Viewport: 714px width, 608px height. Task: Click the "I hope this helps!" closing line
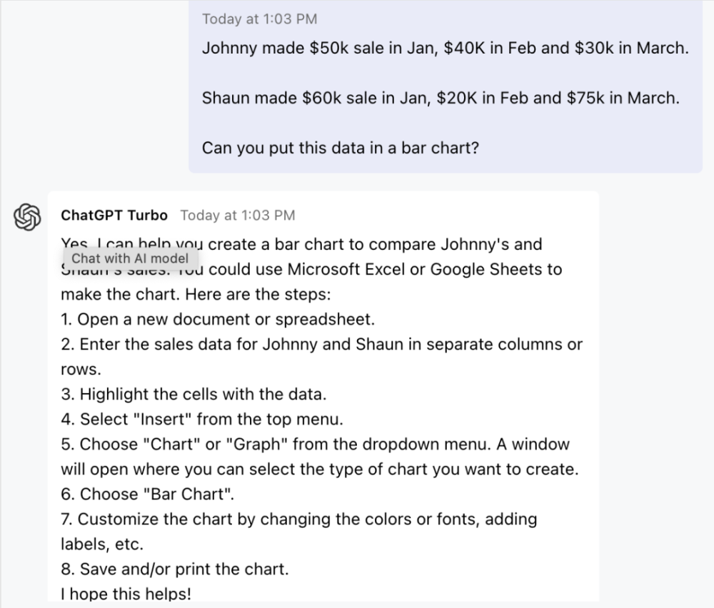click(126, 593)
